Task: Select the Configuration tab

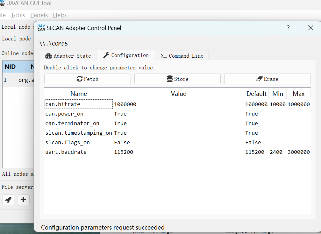Action: [126, 55]
